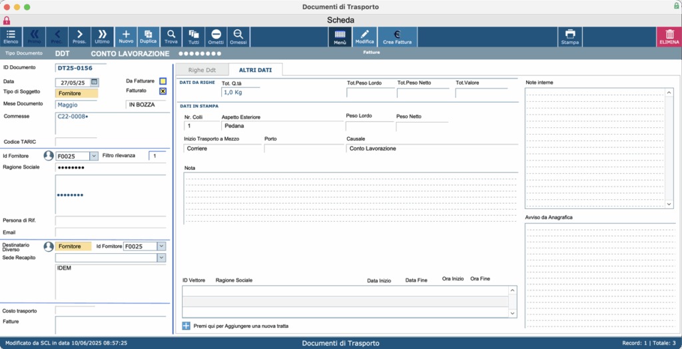Toggle the Da Fatturare checkbox
The height and width of the screenshot is (349, 682).
[163, 81]
